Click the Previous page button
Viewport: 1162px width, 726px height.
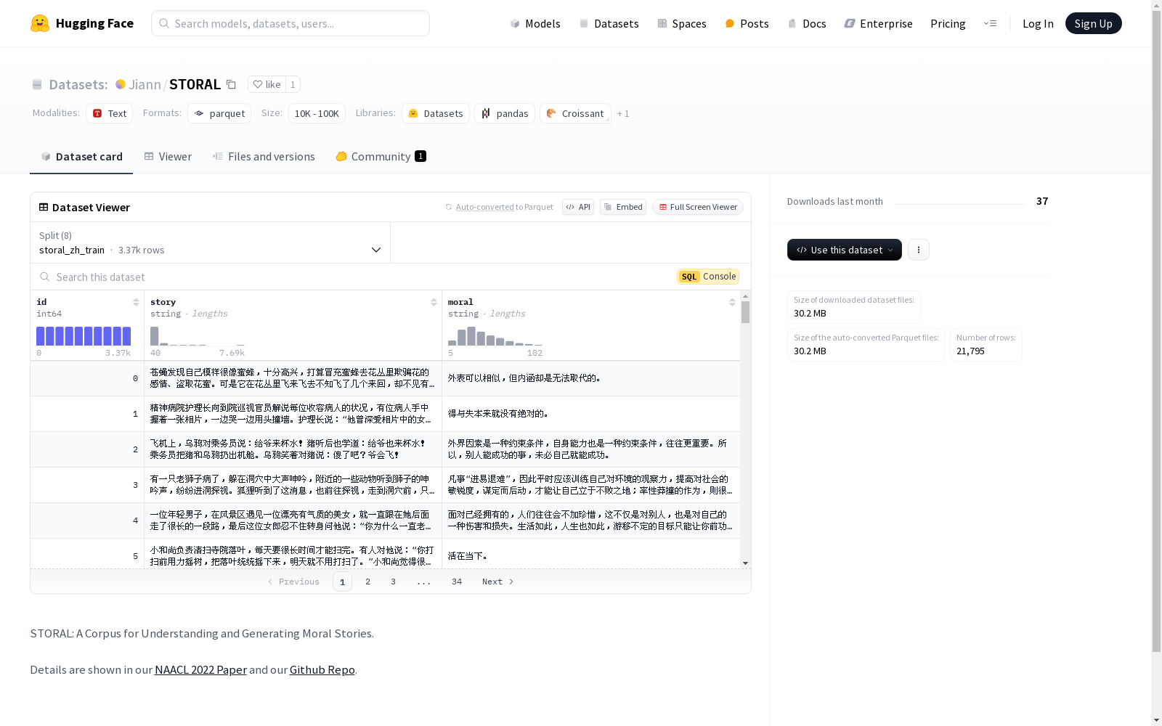coord(294,582)
